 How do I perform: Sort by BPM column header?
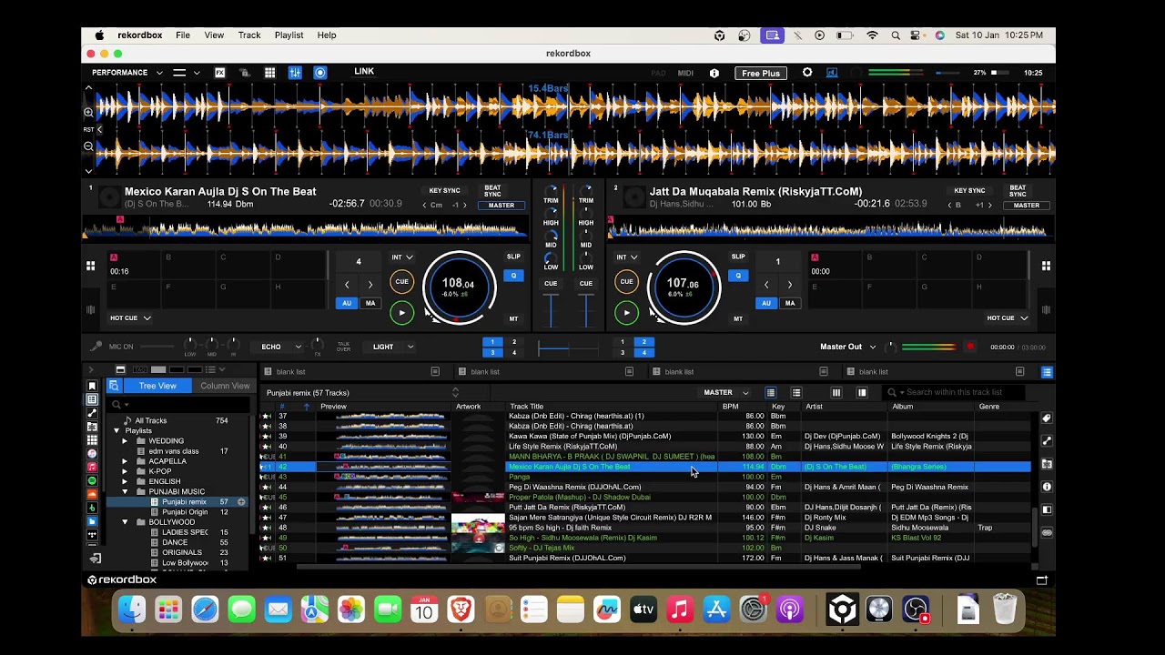click(x=731, y=407)
